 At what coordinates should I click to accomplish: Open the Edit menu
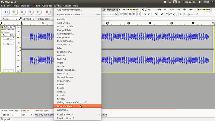(9, 6)
